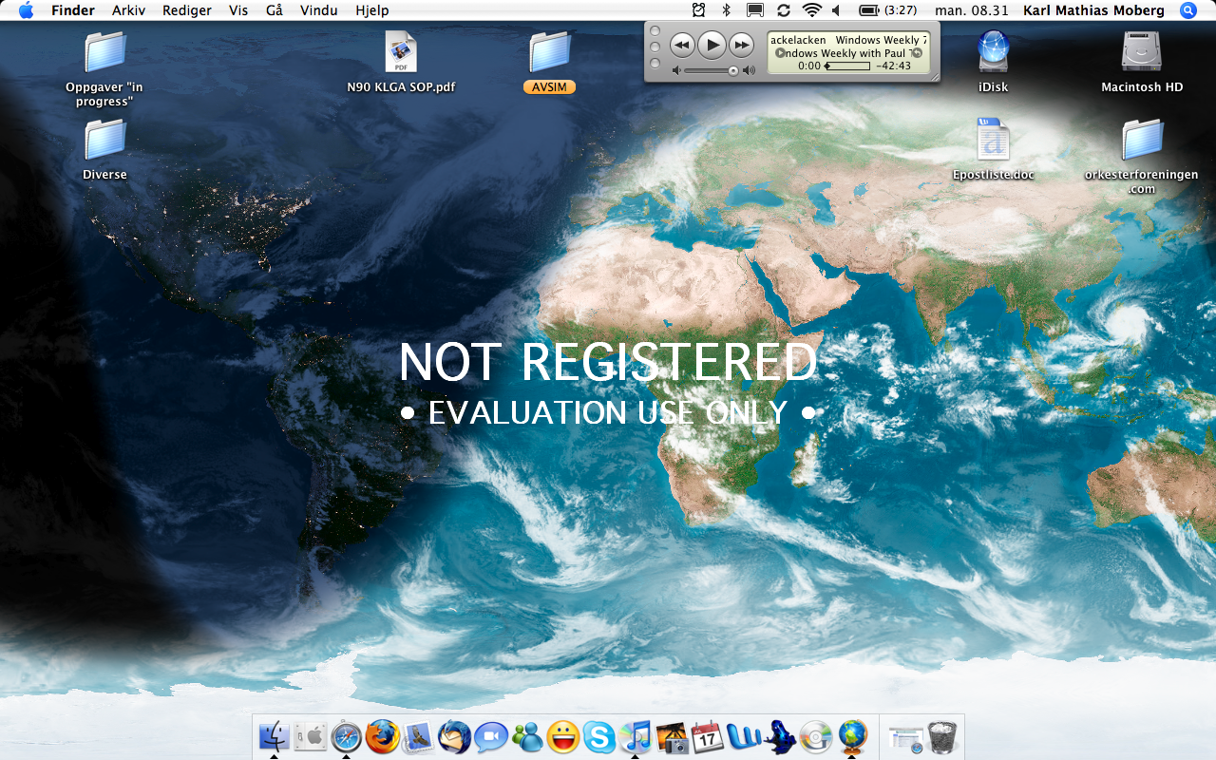Viewport: 1216px width, 760px height.
Task: Open the Arkiv menu
Action: tap(128, 10)
